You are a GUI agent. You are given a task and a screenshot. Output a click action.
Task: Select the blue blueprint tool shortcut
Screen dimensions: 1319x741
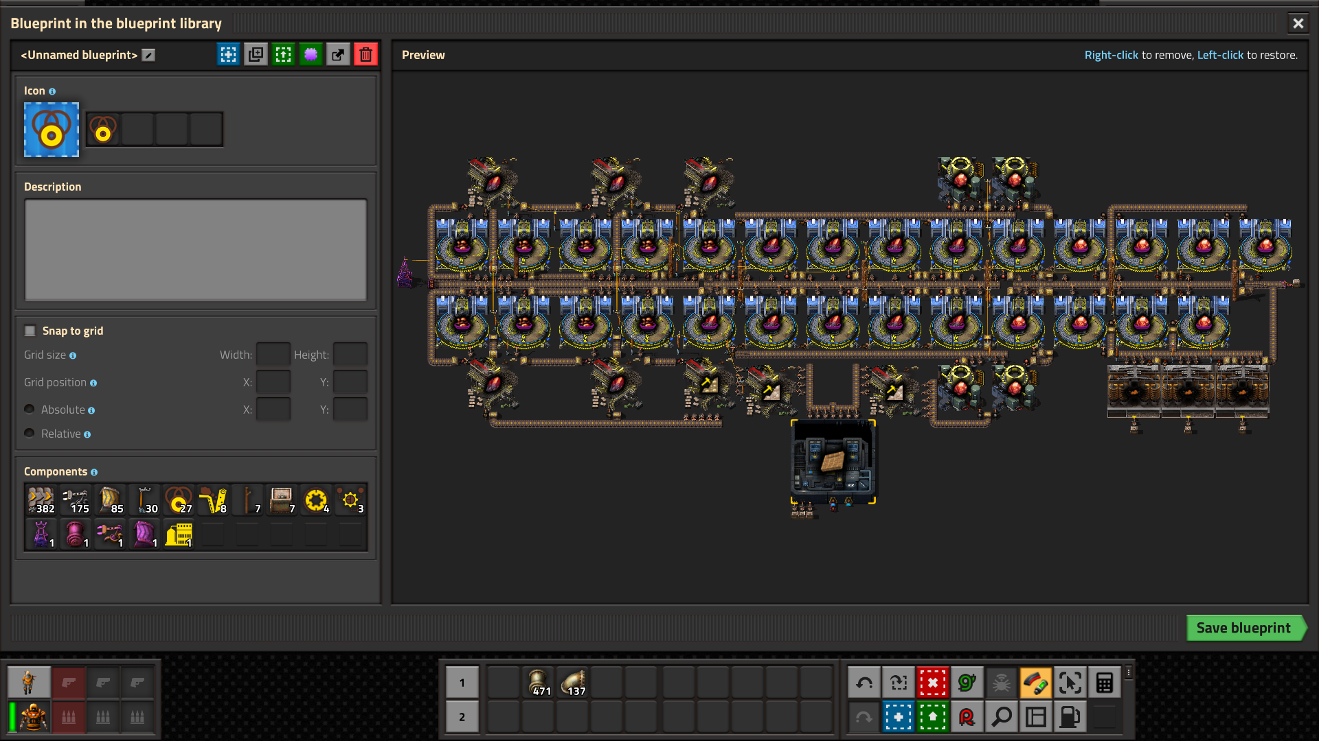coord(899,717)
